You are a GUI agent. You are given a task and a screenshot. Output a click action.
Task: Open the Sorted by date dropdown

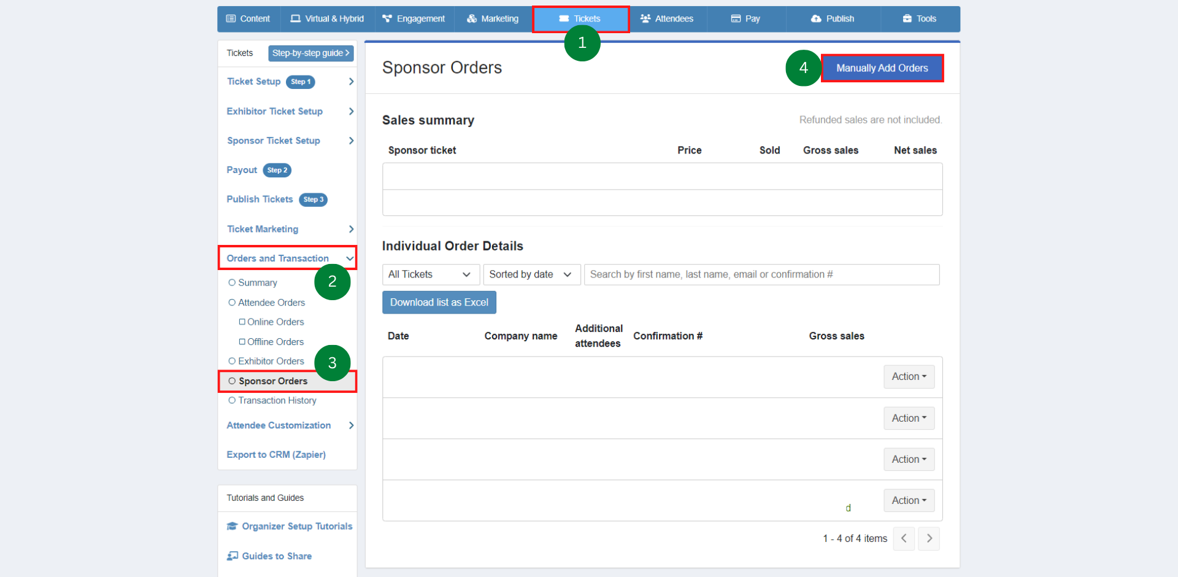pos(531,275)
